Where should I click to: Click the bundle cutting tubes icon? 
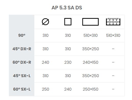coord(113,22)
